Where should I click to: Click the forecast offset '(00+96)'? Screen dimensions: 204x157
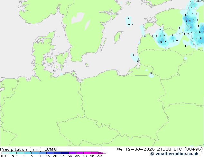pos(194,149)
